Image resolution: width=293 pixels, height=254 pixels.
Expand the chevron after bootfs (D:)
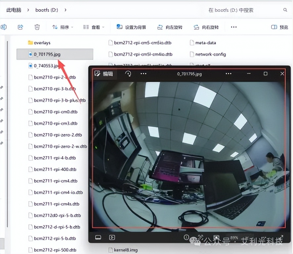[x=65, y=10]
